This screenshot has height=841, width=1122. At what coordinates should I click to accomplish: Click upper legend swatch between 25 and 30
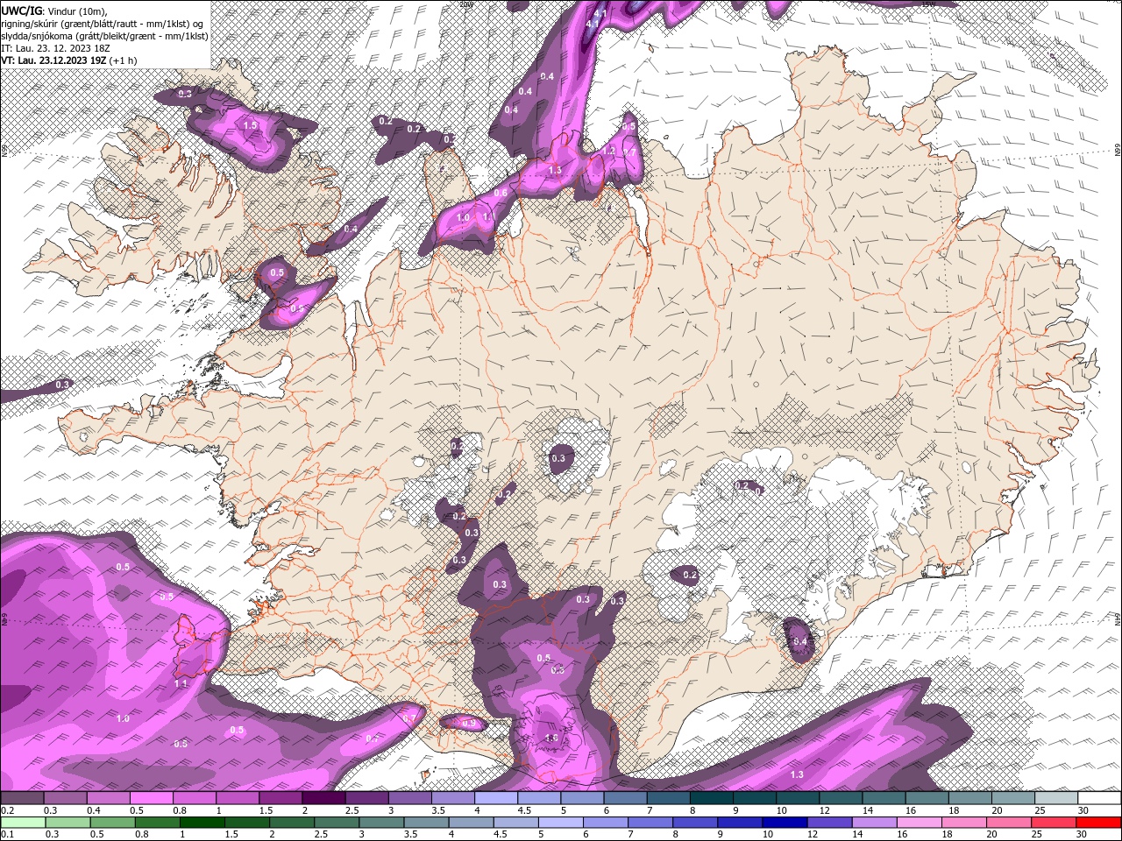(x=1057, y=798)
